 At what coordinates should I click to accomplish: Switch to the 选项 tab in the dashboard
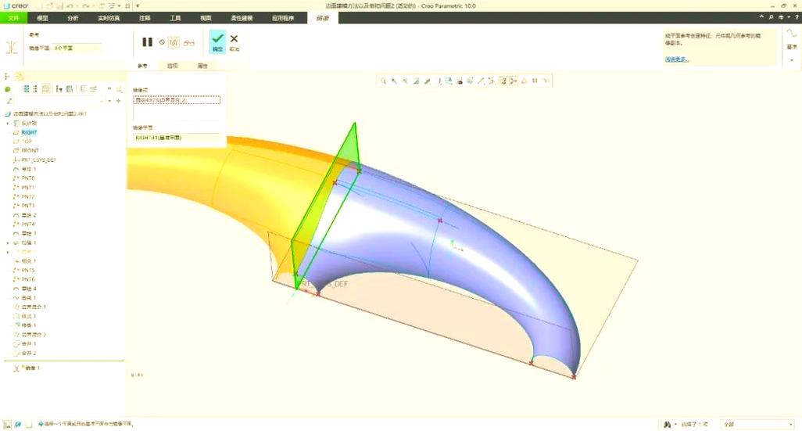172,66
